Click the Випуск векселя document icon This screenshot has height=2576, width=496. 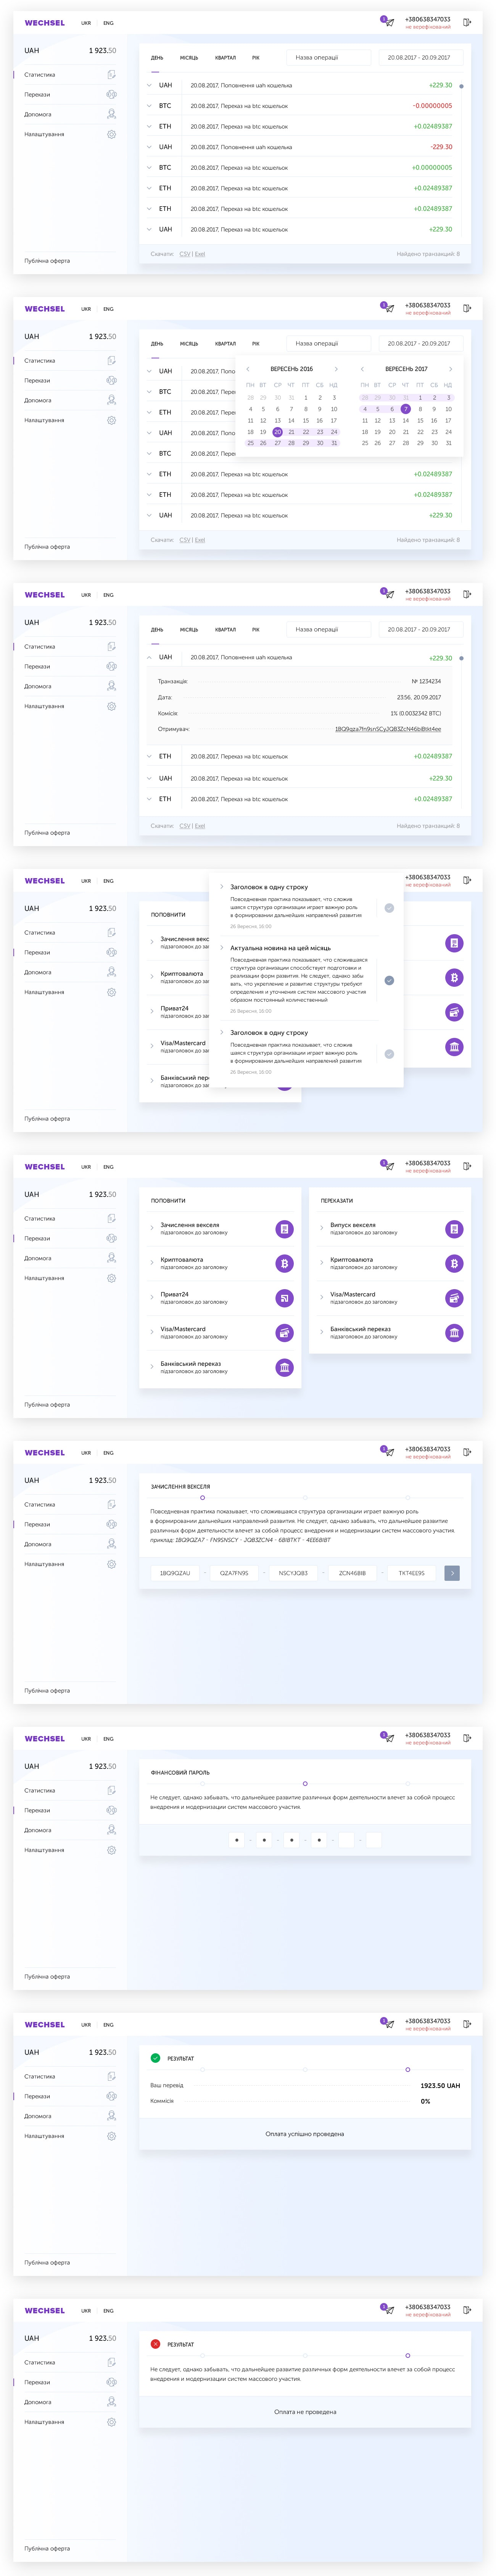(x=454, y=1229)
